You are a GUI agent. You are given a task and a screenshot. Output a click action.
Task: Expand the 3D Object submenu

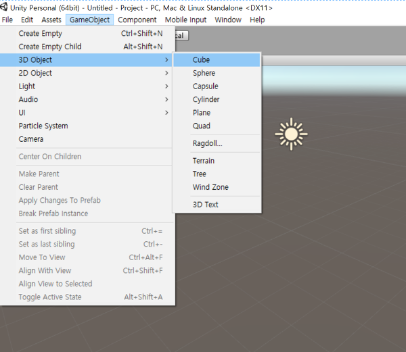coord(87,60)
